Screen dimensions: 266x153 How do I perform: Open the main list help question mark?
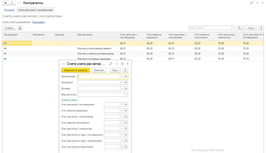(x=261, y=28)
